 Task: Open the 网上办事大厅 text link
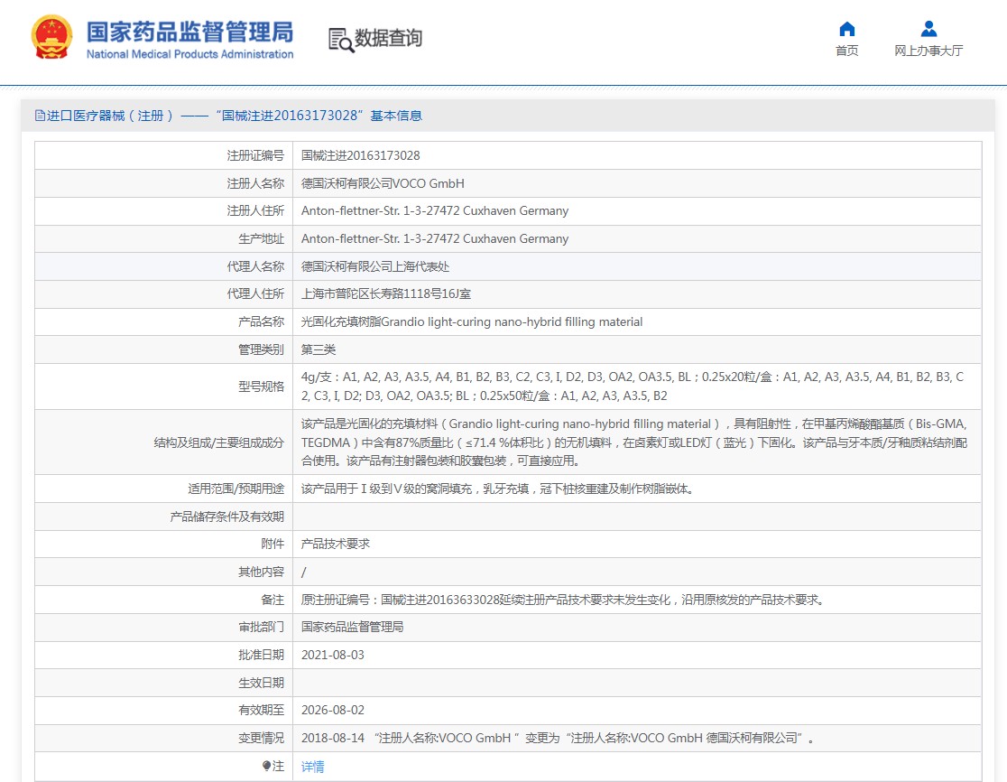(x=928, y=51)
